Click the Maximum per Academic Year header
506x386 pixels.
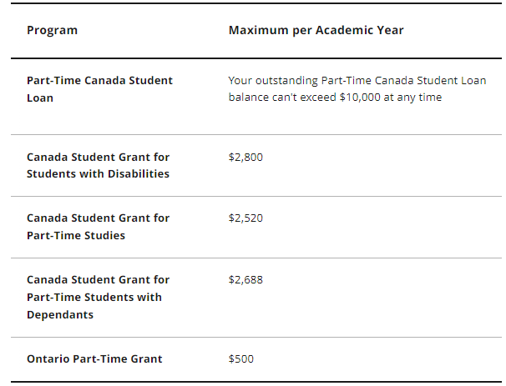tap(316, 30)
